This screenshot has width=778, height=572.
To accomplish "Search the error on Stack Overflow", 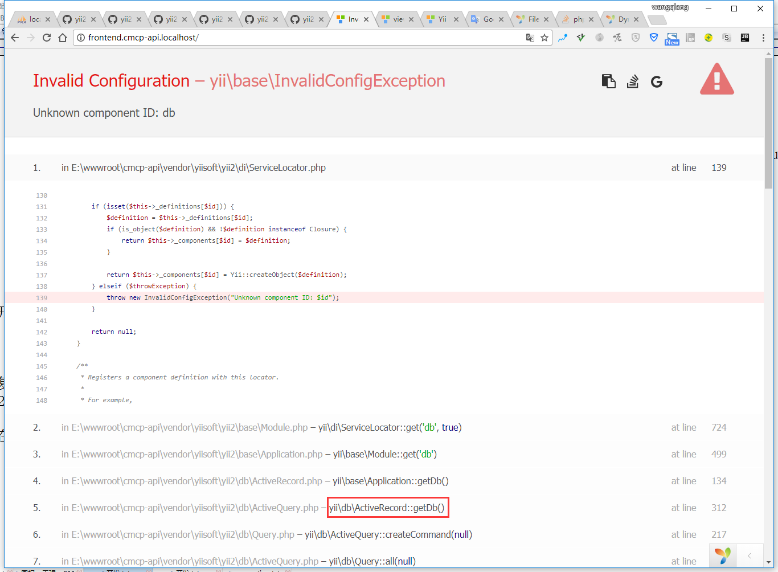I will (x=633, y=81).
